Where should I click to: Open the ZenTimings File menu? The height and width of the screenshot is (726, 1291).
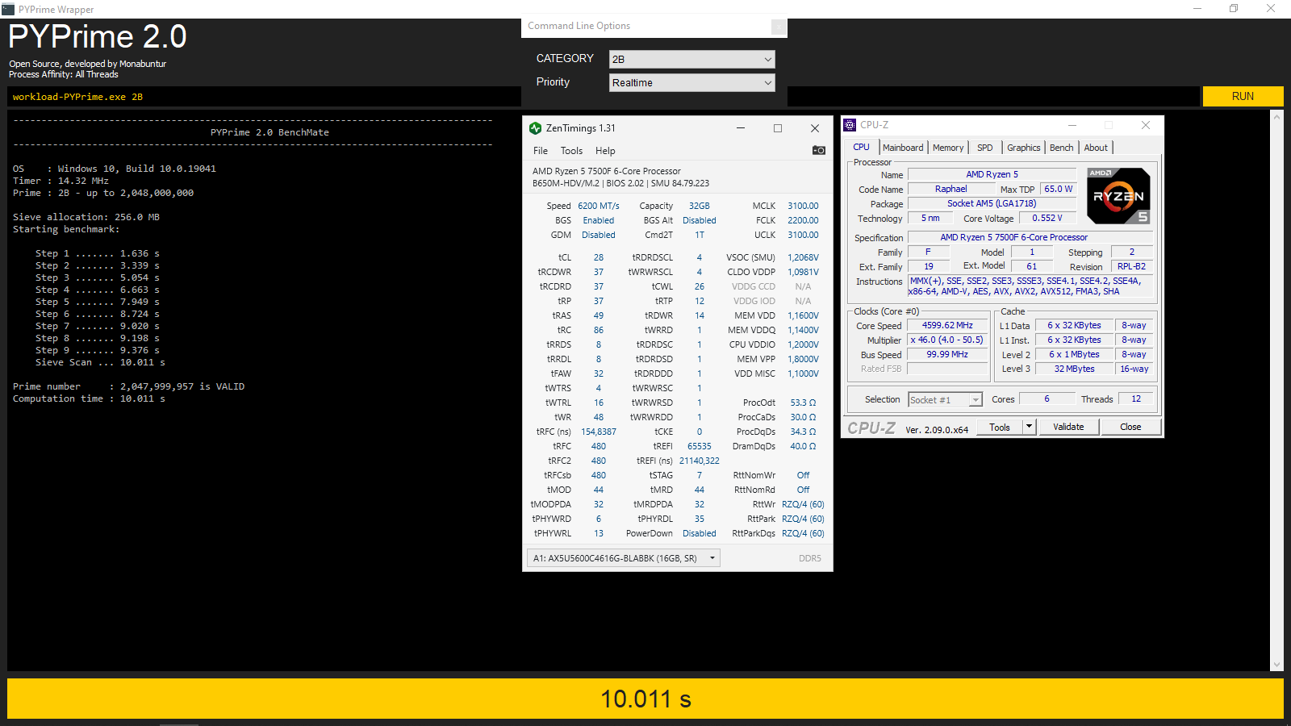pos(541,151)
